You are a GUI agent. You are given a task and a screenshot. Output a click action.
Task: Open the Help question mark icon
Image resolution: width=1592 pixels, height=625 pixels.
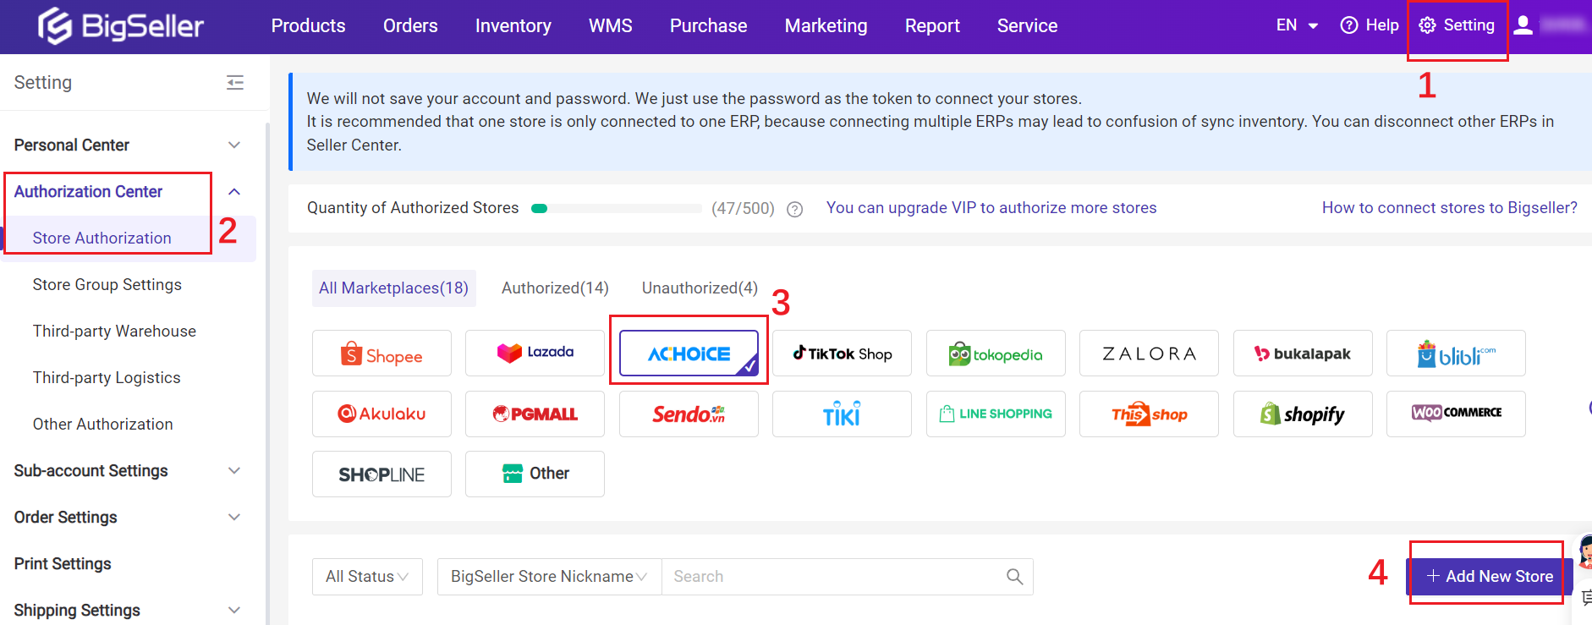tap(1349, 25)
